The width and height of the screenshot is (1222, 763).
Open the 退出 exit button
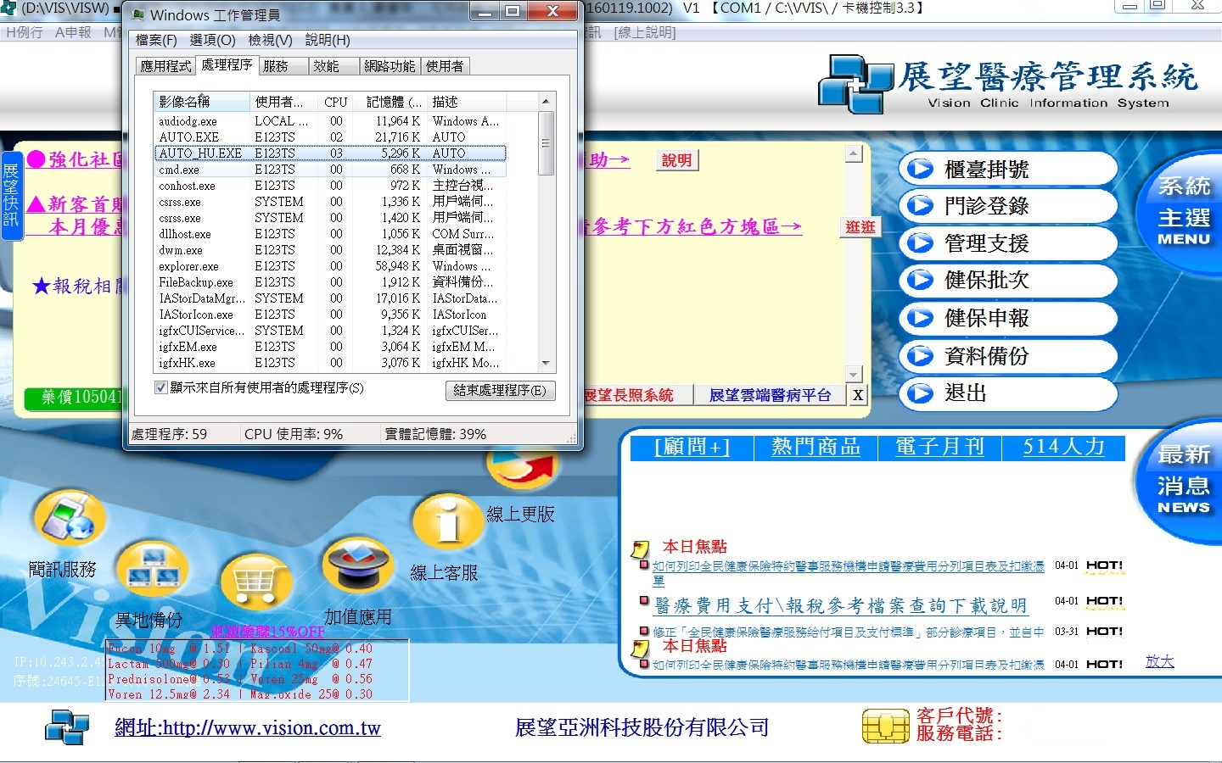1007,393
